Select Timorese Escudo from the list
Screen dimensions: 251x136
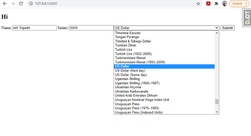[164, 33]
